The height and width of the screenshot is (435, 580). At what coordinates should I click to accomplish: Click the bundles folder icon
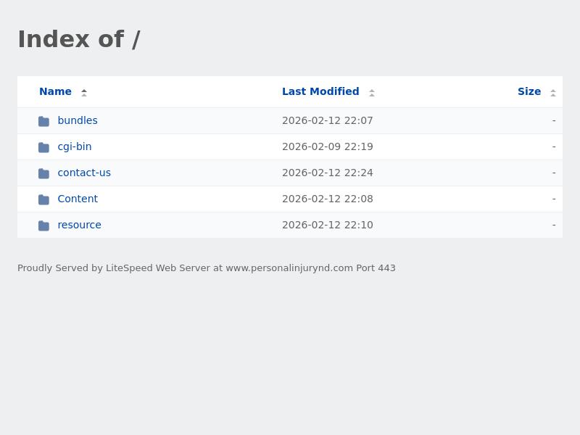click(x=43, y=121)
